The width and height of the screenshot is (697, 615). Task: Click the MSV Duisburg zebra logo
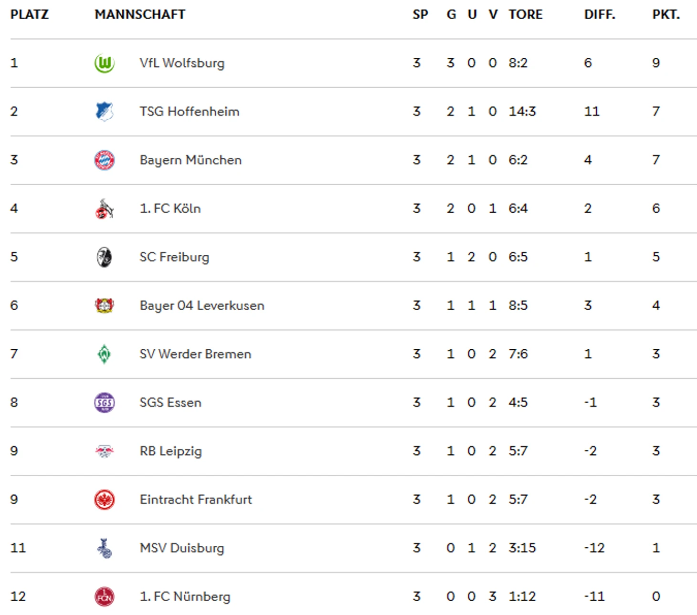tap(104, 548)
